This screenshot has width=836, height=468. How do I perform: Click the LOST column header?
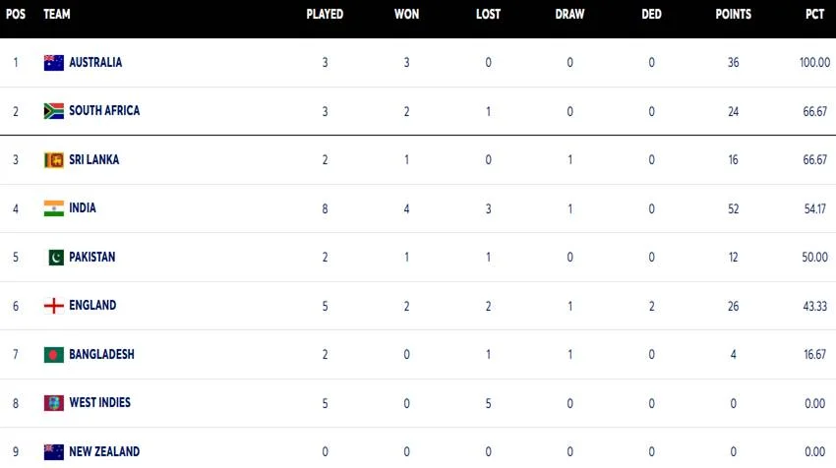488,15
